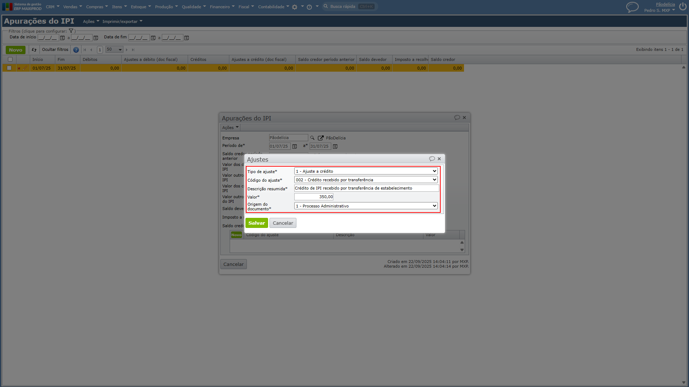689x387 pixels.
Task: Edit row 01/07/25 with pencil icon
Action: (x=25, y=68)
